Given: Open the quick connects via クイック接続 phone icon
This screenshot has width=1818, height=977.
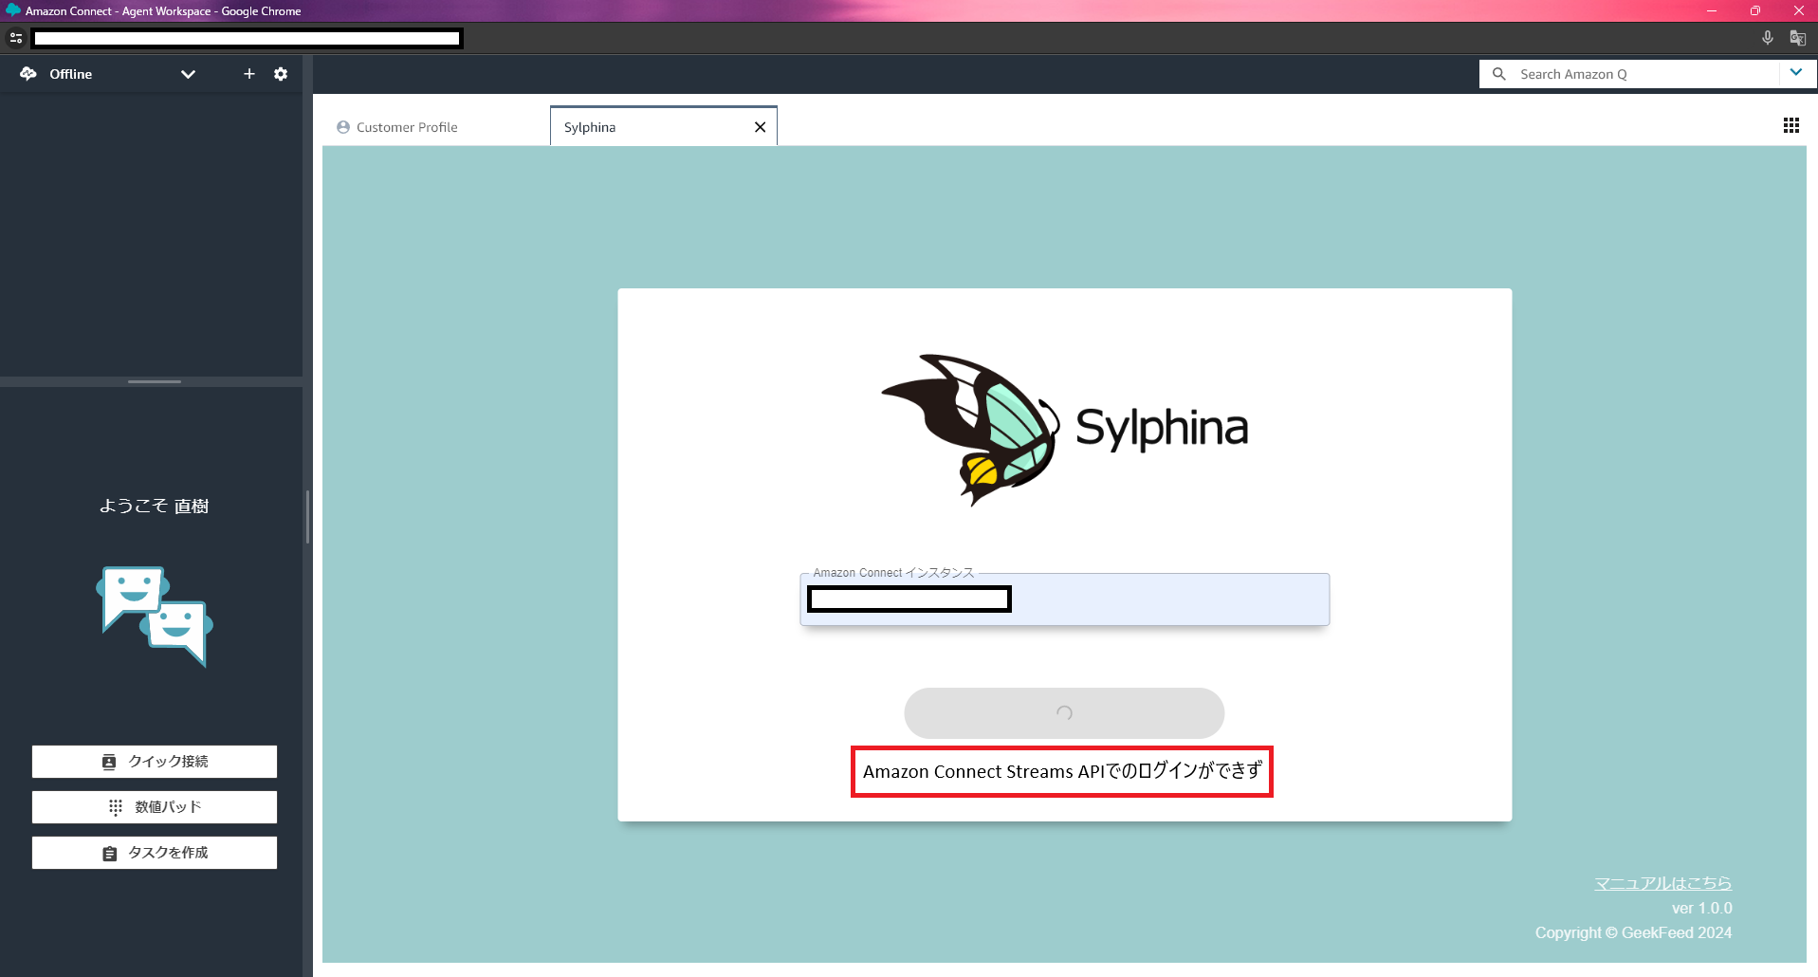Looking at the screenshot, I should tap(108, 761).
